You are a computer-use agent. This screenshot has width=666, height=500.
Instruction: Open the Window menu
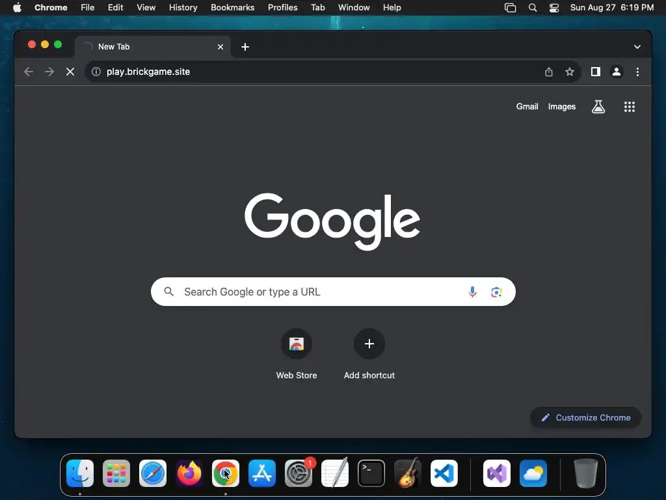pyautogui.click(x=354, y=8)
